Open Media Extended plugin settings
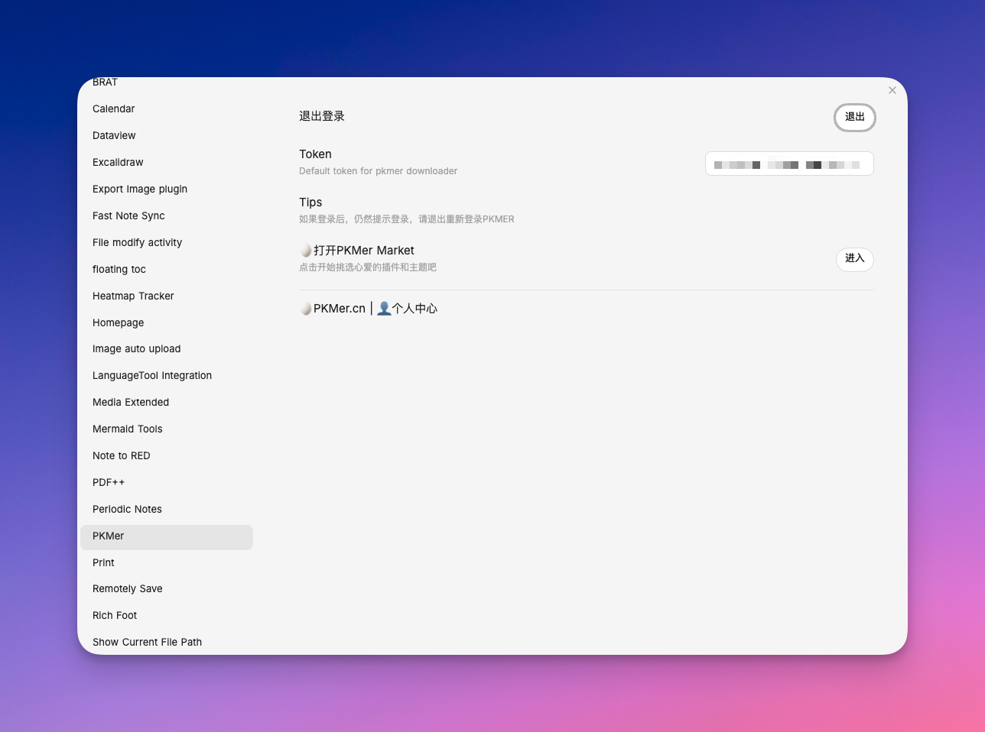The image size is (985, 732). pyautogui.click(x=131, y=403)
